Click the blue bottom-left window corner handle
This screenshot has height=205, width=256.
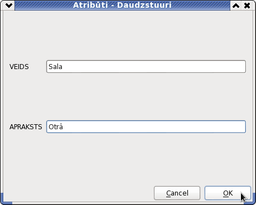[5, 200]
